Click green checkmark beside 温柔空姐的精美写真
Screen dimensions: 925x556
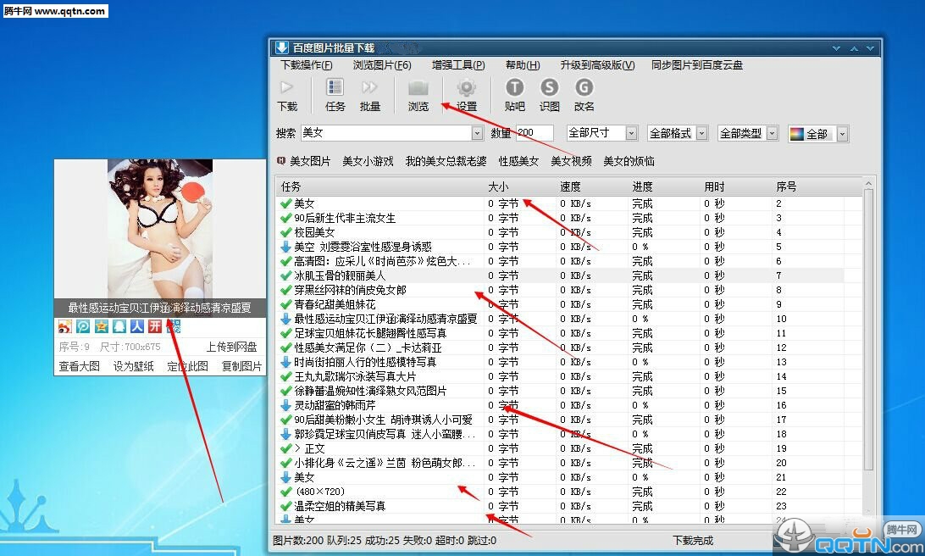tap(286, 507)
